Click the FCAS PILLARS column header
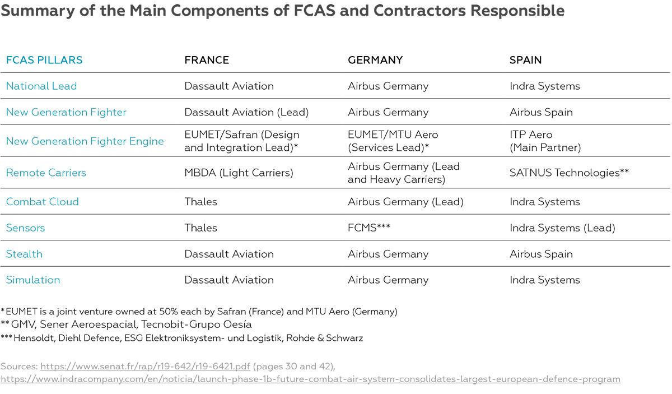Image resolution: width=672 pixels, height=394 pixels. (x=44, y=60)
